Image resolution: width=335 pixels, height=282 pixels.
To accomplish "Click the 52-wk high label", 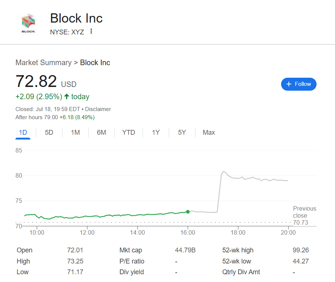I will [x=237, y=250].
